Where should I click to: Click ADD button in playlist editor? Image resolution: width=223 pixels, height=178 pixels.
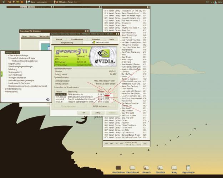107,144
